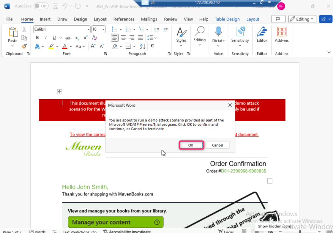This screenshot has height=233, width=333.
Task: Open the Editor pane icon
Action: point(262,32)
